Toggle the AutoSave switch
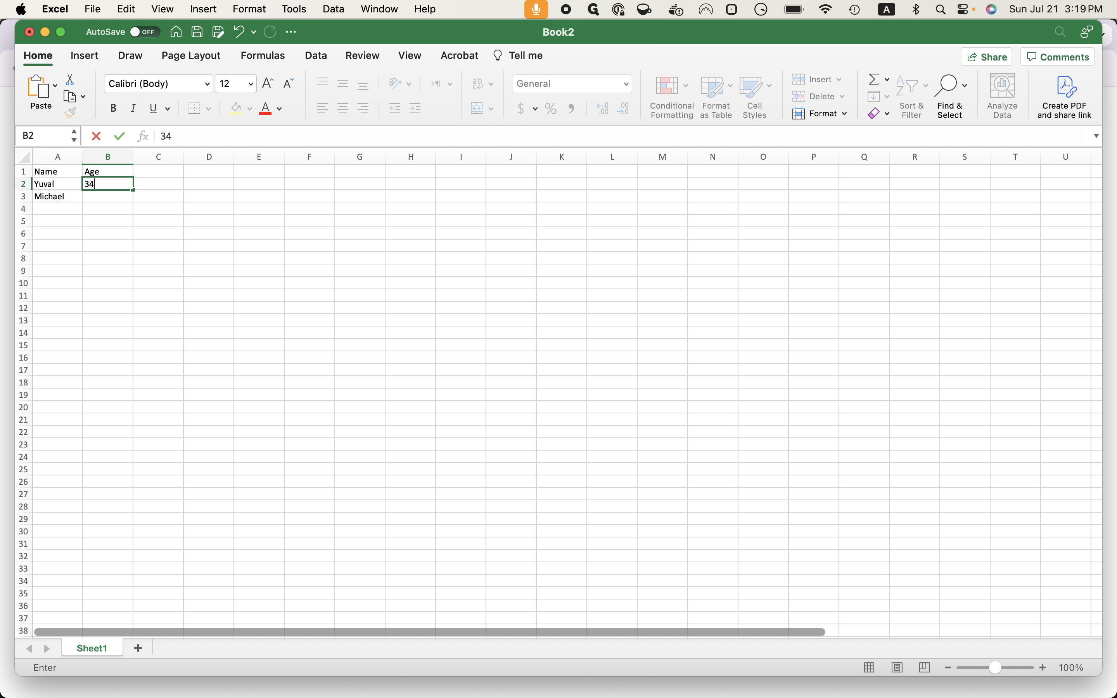The width and height of the screenshot is (1117, 698). pyautogui.click(x=144, y=32)
